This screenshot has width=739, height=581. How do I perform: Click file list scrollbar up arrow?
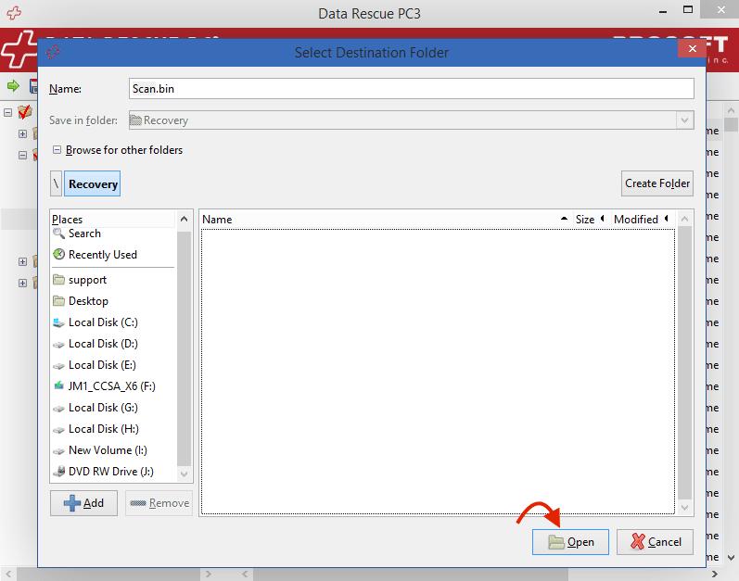[685, 219]
